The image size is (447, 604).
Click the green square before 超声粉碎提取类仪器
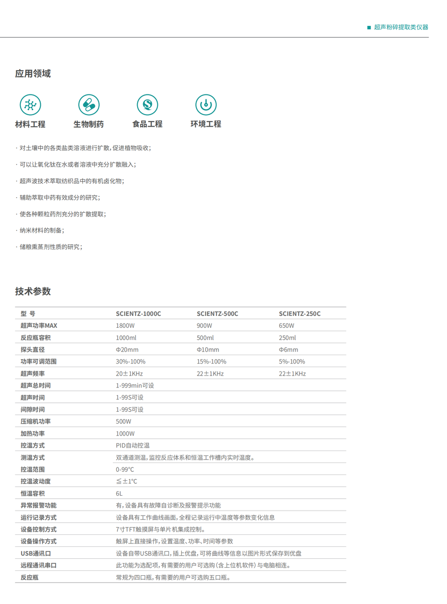[369, 27]
